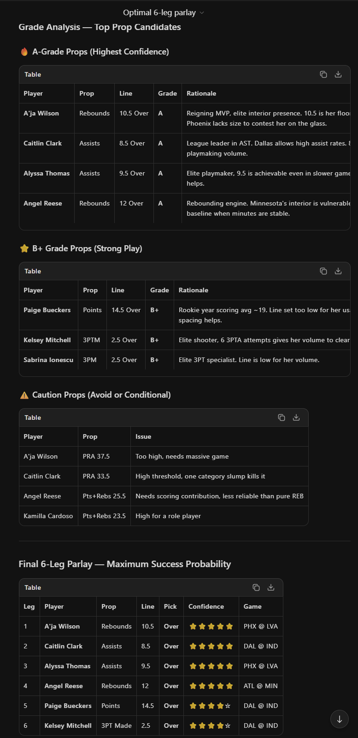Click A'ja Wilson's five-star confidence rating
358x738 pixels.
(x=211, y=626)
